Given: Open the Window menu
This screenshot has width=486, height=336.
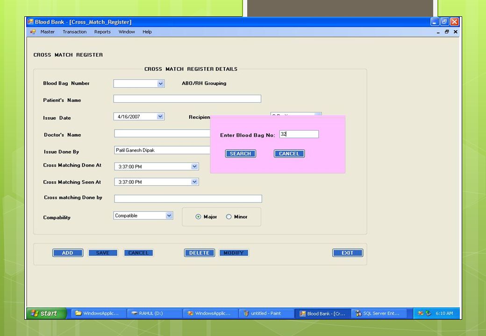Looking at the screenshot, I should [127, 32].
